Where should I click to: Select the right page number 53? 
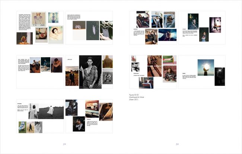[x=177, y=144]
